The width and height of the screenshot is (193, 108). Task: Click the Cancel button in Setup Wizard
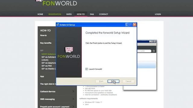pyautogui.click(x=128, y=81)
